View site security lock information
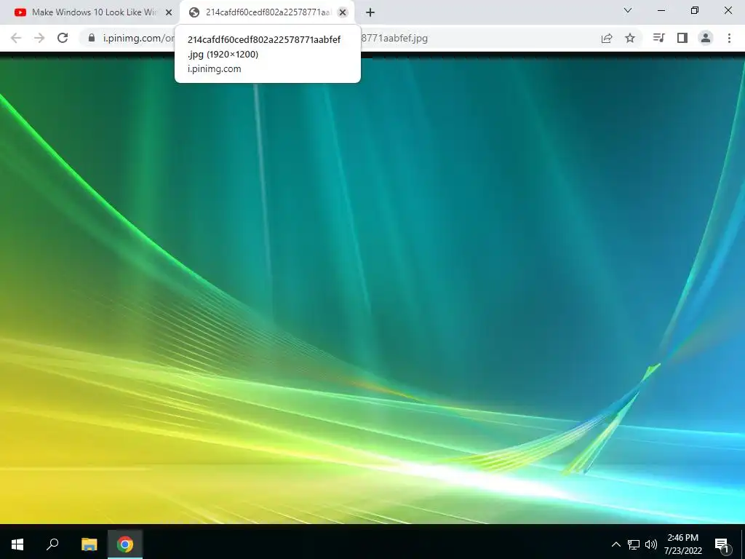The image size is (745, 559). tap(92, 38)
